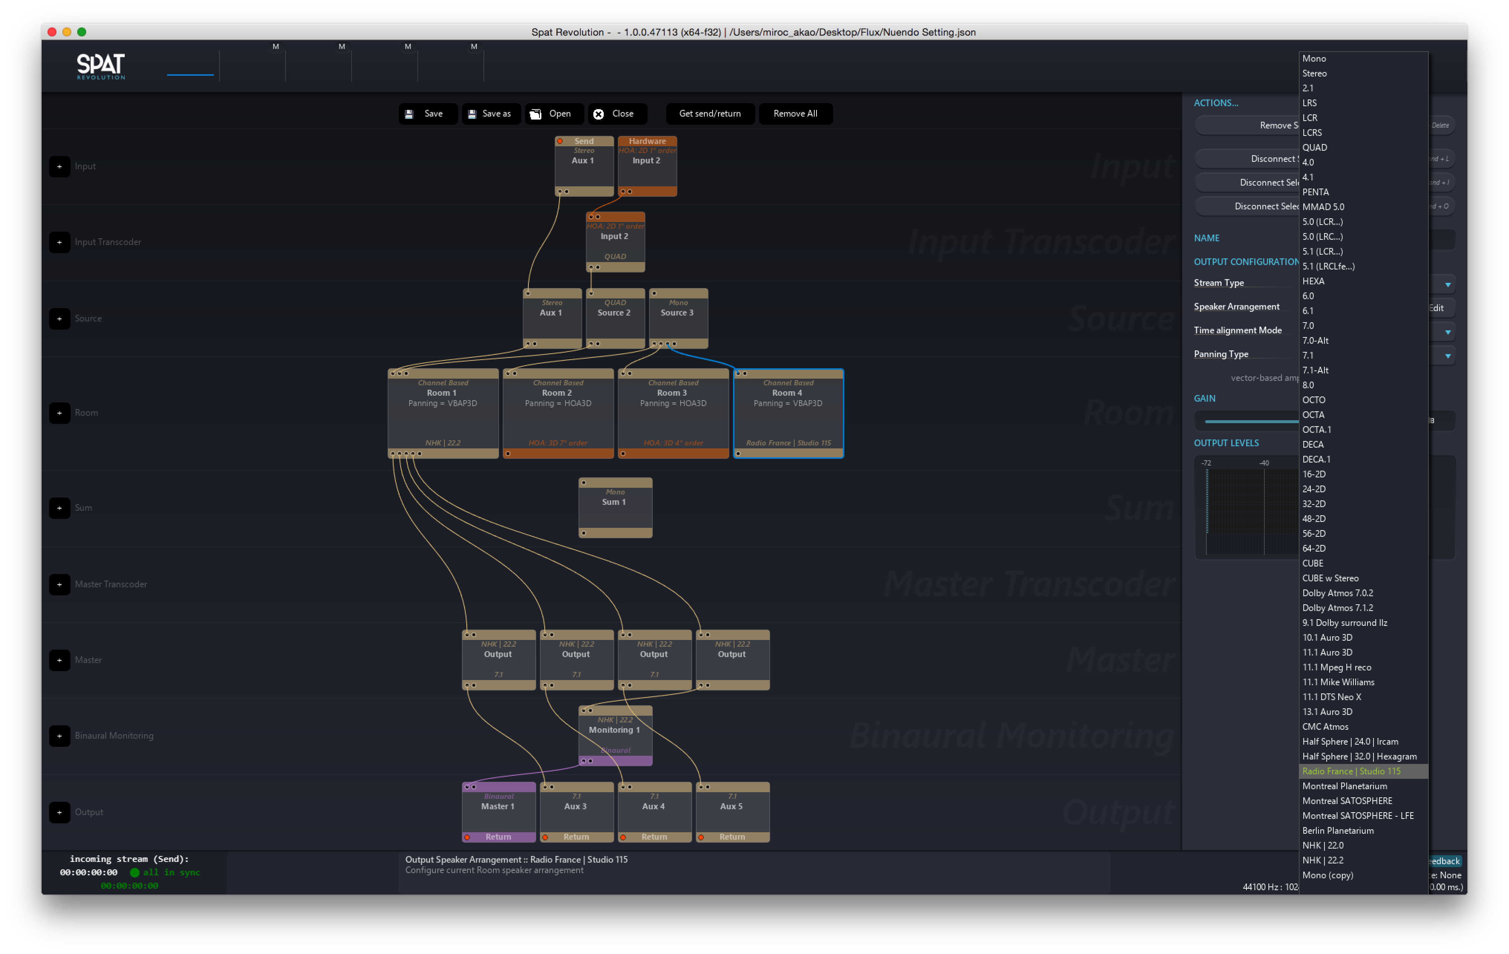Select 7.1-Alt speaker arrangement

(1363, 370)
